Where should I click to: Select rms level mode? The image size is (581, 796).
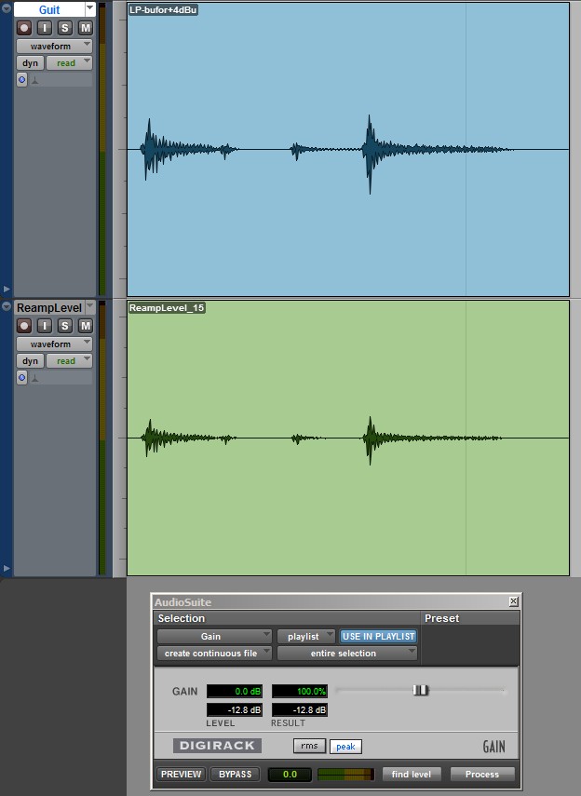pyautogui.click(x=308, y=747)
